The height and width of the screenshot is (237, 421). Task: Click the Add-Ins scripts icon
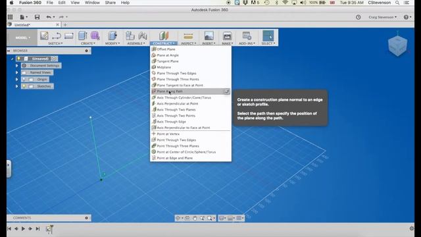(x=247, y=36)
